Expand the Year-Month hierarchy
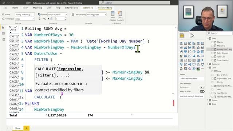The width and height of the screenshot is (233, 131). coord(210,93)
